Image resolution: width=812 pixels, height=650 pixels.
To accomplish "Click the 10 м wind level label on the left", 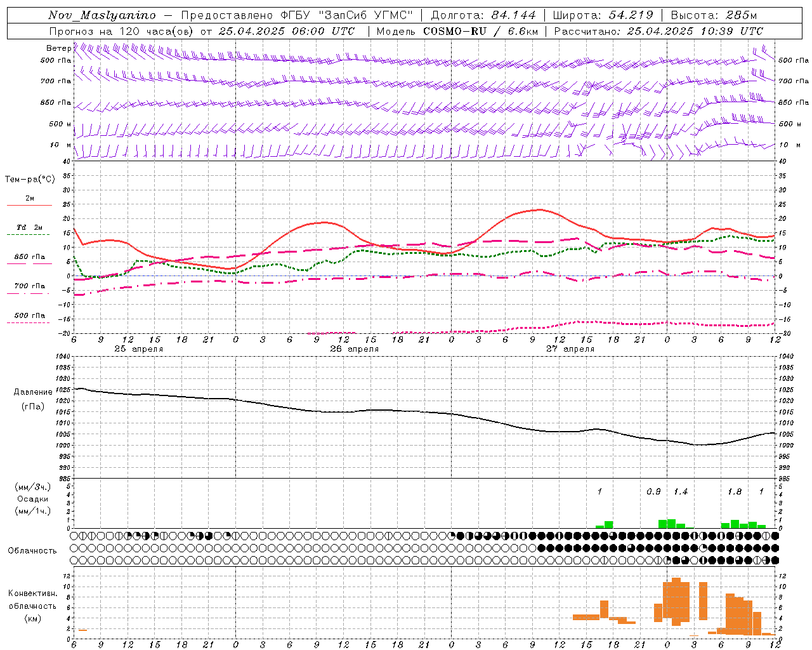I will pyautogui.click(x=60, y=145).
